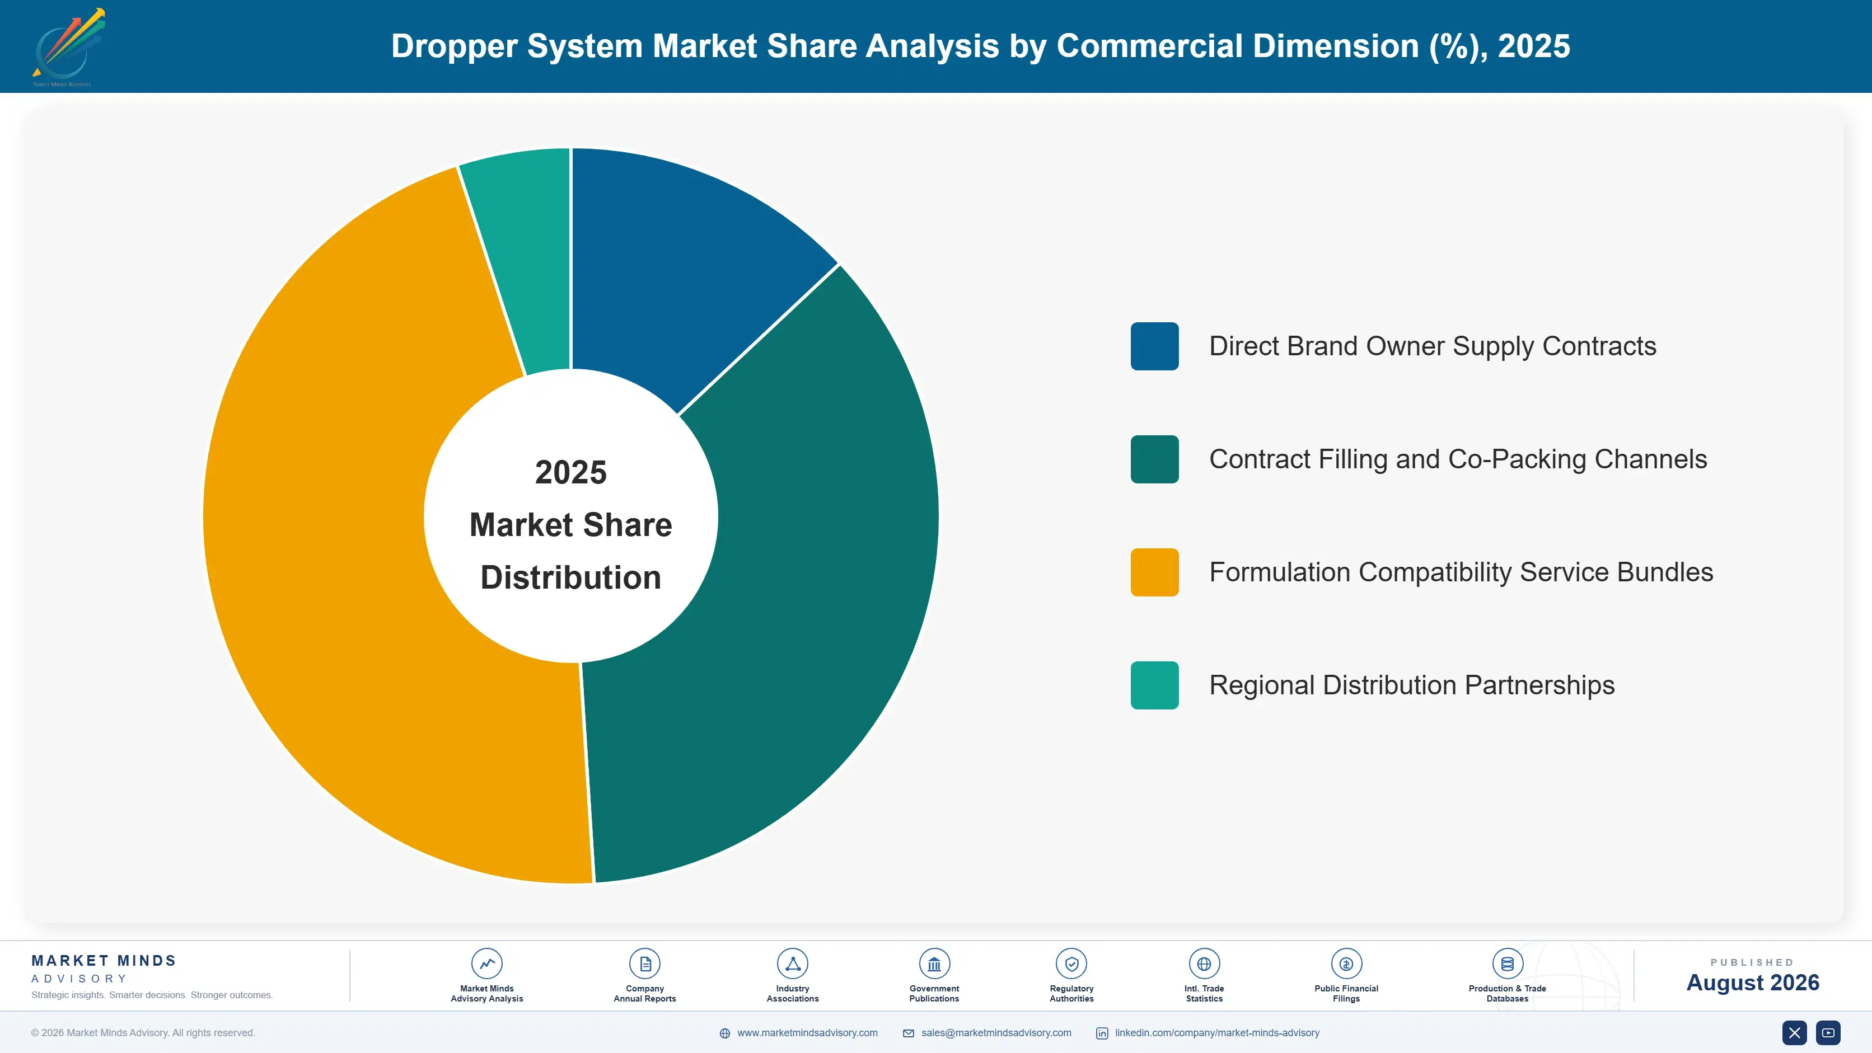This screenshot has width=1872, height=1053.
Task: Click the orange Formulation Compatibility legend swatch
Action: (x=1154, y=572)
